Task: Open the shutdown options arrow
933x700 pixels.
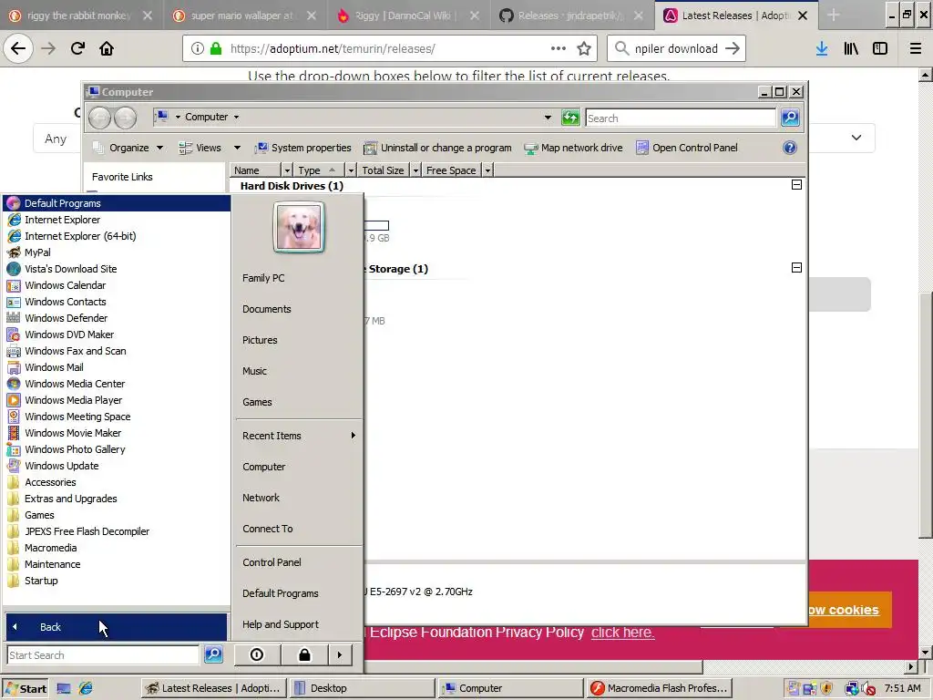Action: [340, 654]
